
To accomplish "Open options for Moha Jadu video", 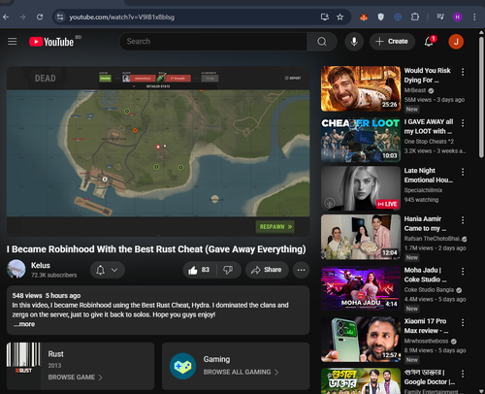I will pyautogui.click(x=463, y=272).
